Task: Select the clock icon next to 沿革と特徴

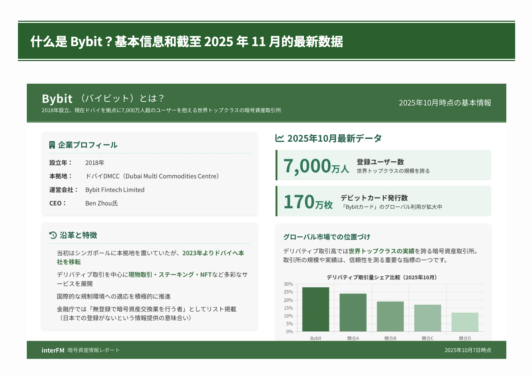Action: [x=52, y=235]
